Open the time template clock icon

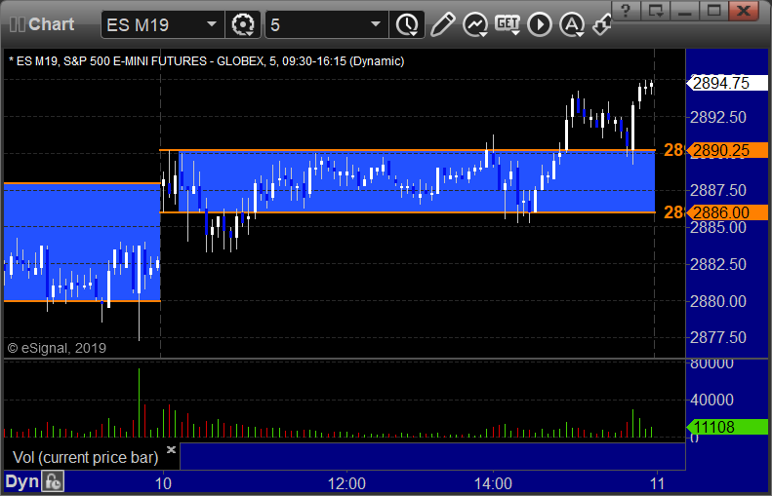(407, 24)
